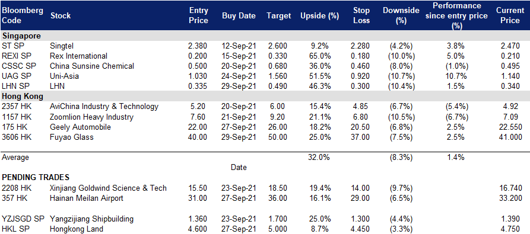The width and height of the screenshot is (530, 234).
Task: Select Yangzijiang Shipbuilding entry price 1.360
Action: [198, 219]
